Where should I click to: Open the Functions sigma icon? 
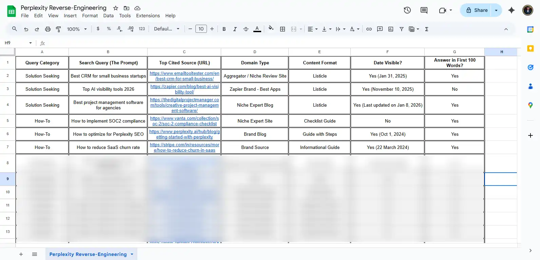pos(427,29)
